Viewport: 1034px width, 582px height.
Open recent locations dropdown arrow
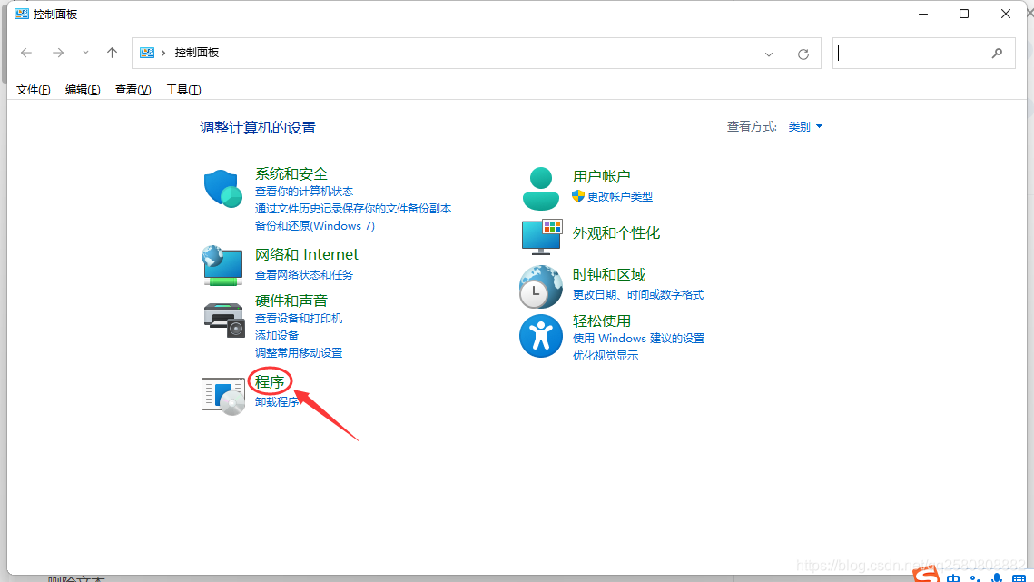[x=85, y=53]
